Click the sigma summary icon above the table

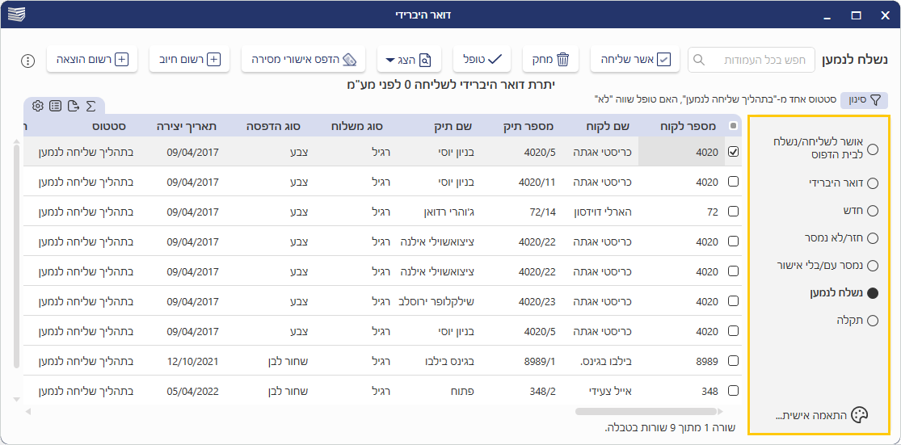tap(91, 106)
